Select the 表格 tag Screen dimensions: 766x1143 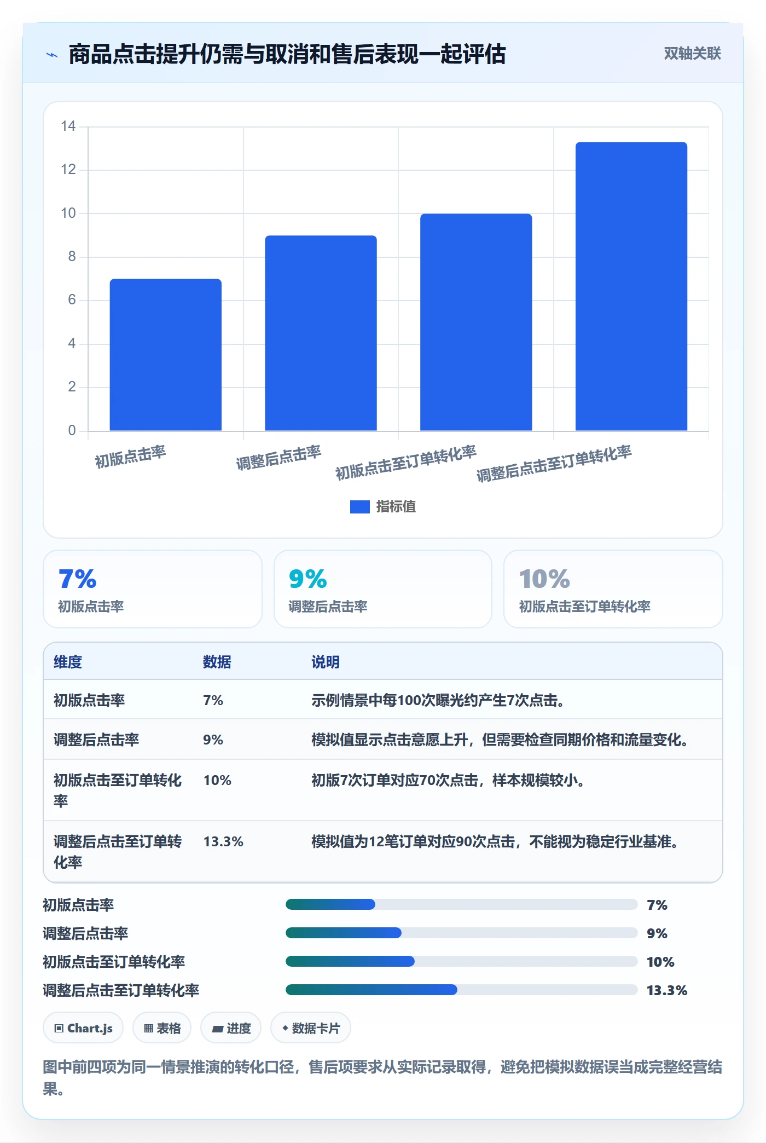tap(162, 1028)
